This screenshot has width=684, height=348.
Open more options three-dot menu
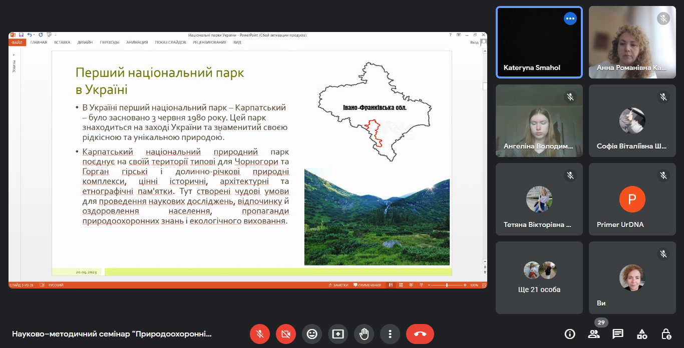(390, 334)
